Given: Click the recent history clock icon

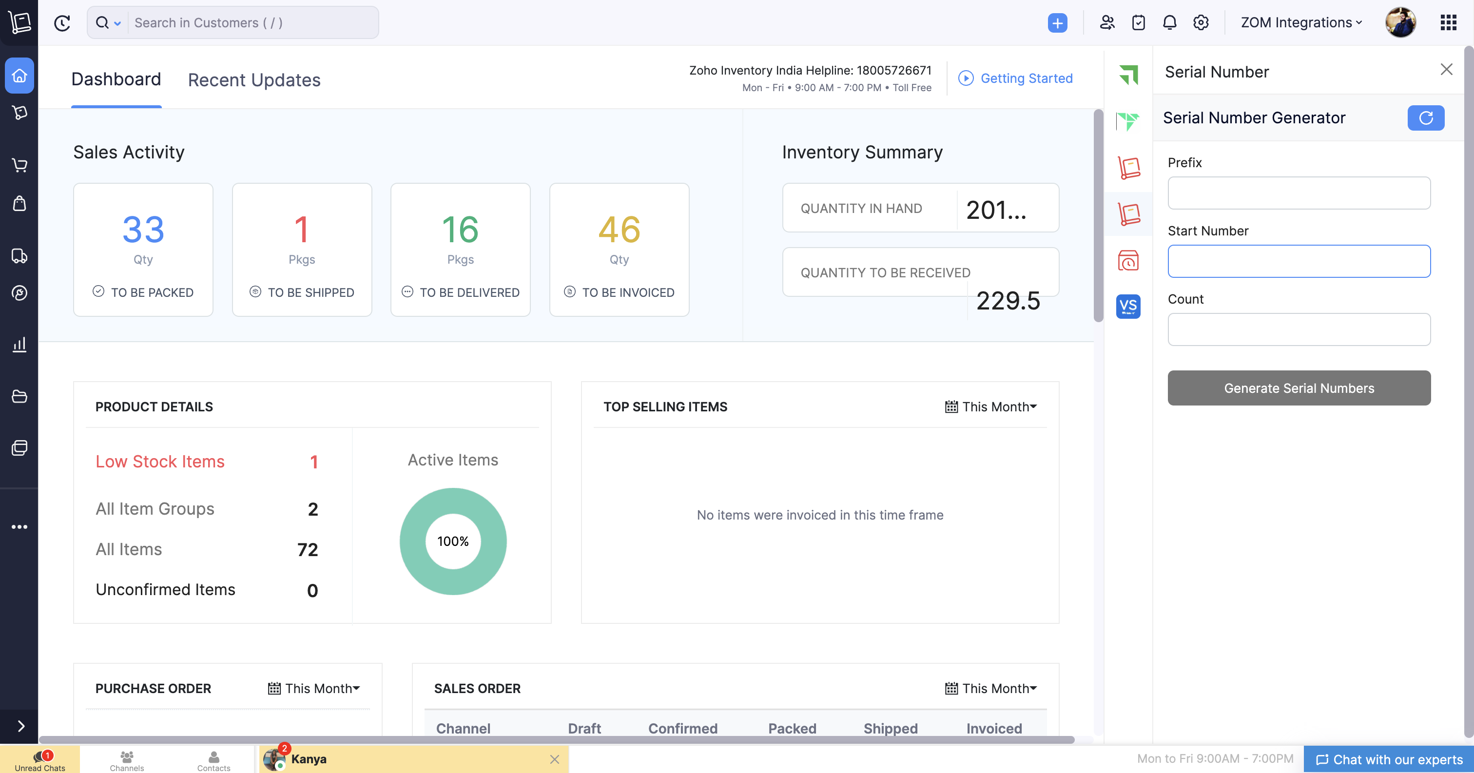Looking at the screenshot, I should pyautogui.click(x=62, y=23).
